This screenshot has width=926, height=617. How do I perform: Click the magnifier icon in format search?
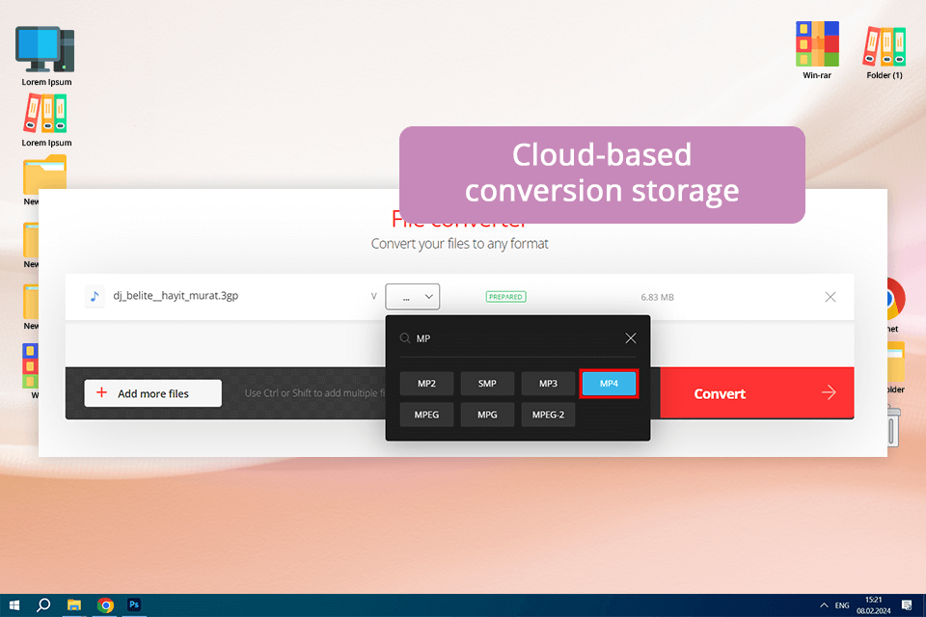coord(405,338)
